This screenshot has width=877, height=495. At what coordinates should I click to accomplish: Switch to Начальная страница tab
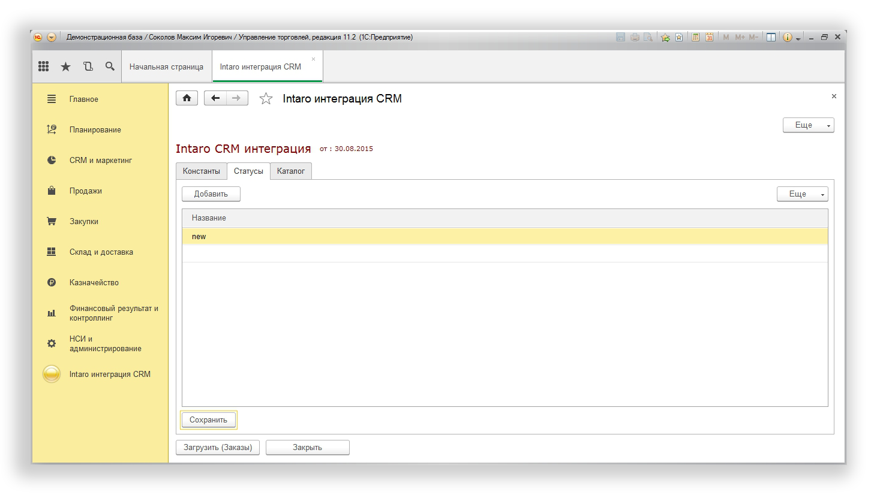(x=166, y=67)
